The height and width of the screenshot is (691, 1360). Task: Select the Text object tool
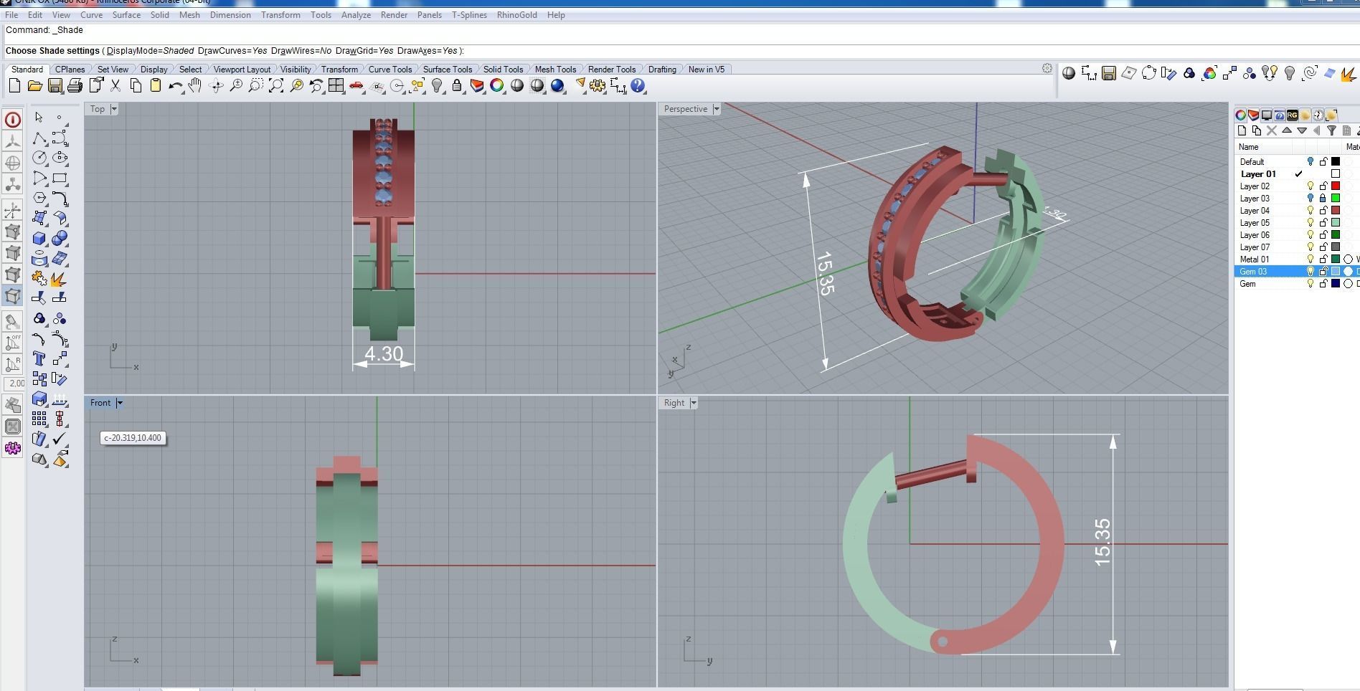click(39, 358)
